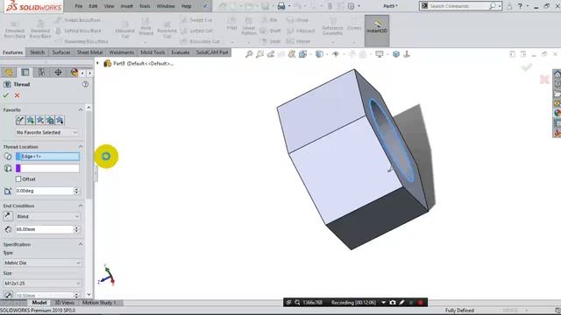Click Options gear icon in title toolbar

click(351, 6)
